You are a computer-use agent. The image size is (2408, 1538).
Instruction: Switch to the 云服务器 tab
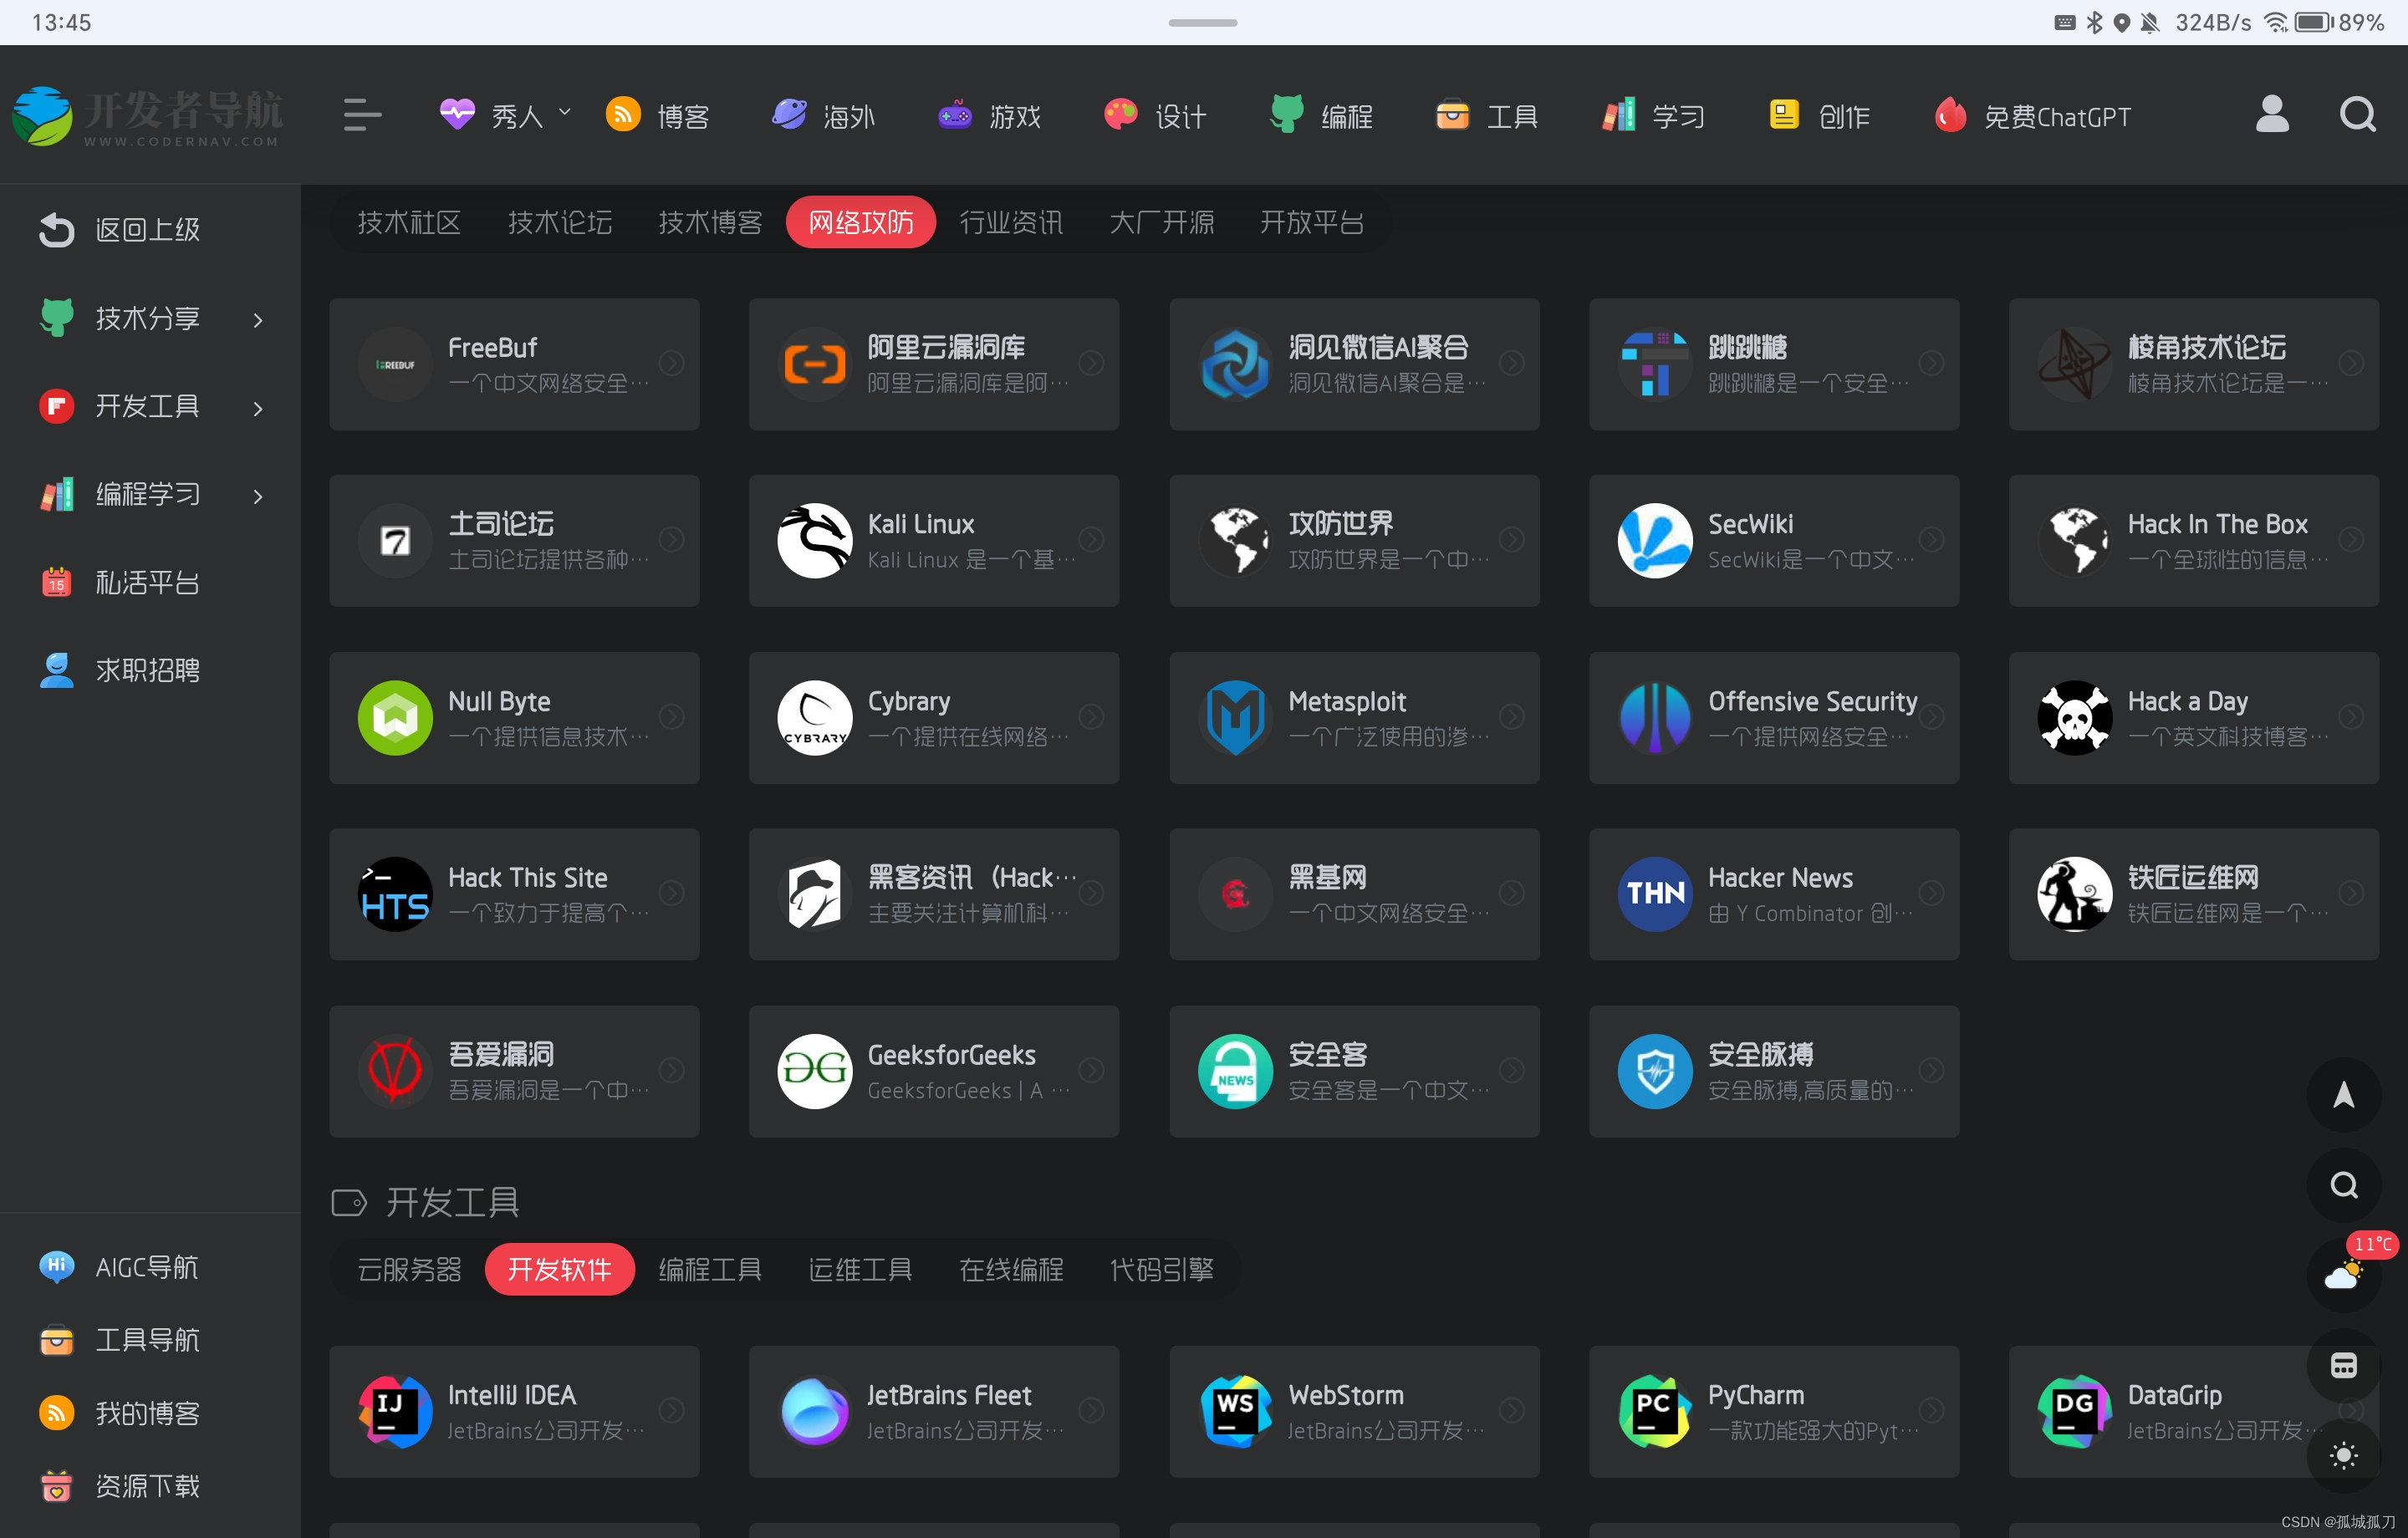[x=409, y=1269]
